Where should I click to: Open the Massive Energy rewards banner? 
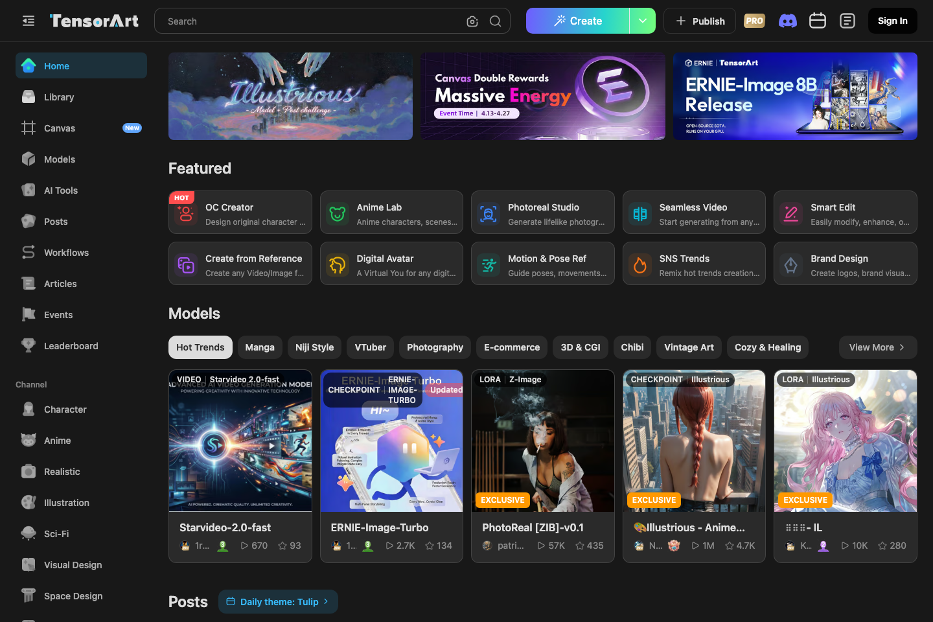[543, 96]
